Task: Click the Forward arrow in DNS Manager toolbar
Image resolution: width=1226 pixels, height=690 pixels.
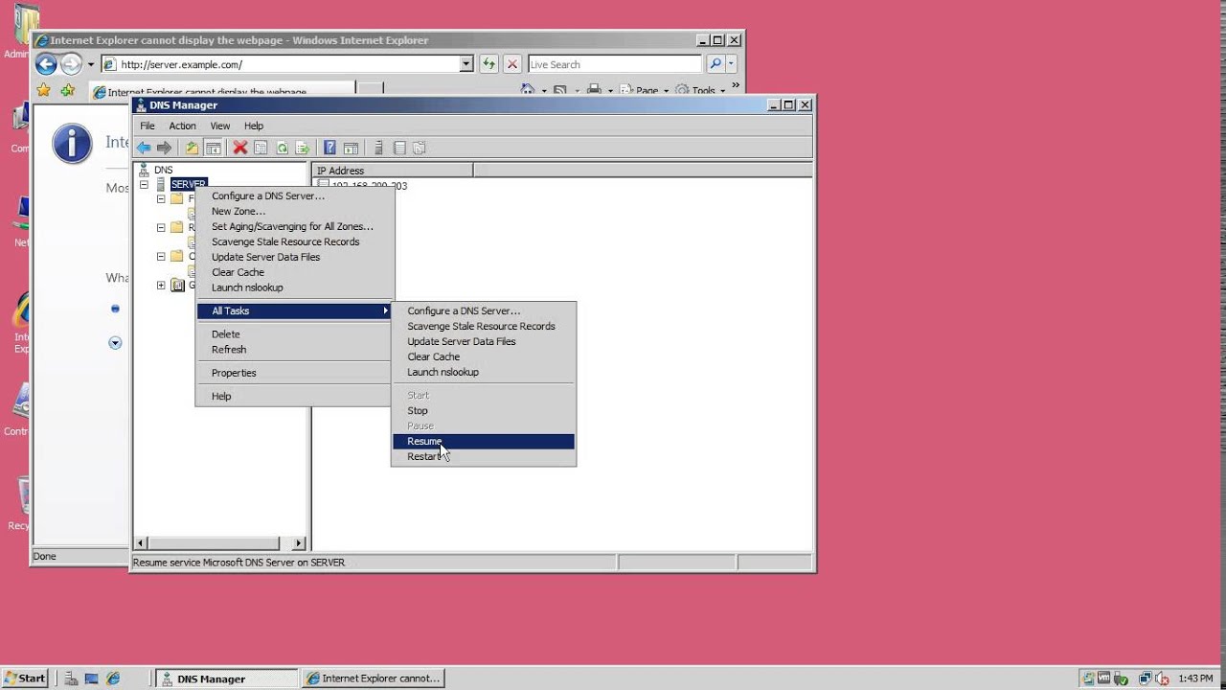Action: click(164, 148)
